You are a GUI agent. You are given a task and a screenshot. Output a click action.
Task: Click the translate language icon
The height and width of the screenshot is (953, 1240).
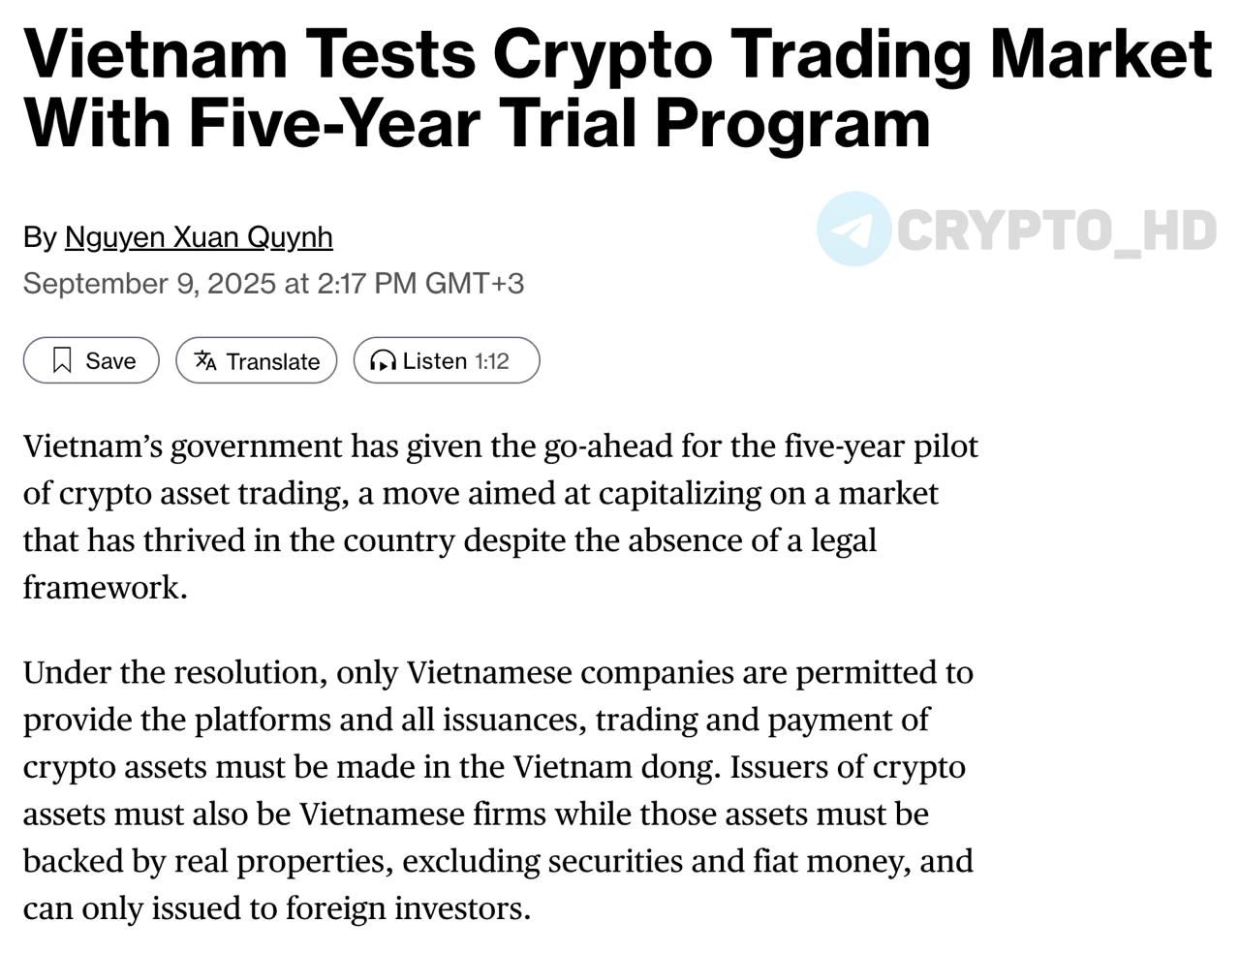coord(205,360)
